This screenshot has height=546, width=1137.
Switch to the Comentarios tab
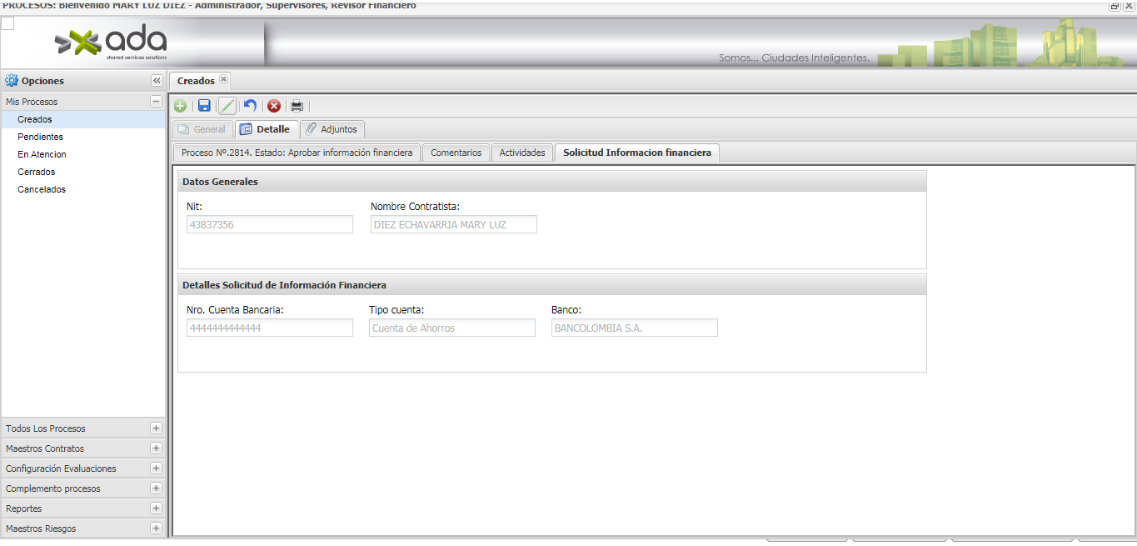click(456, 153)
